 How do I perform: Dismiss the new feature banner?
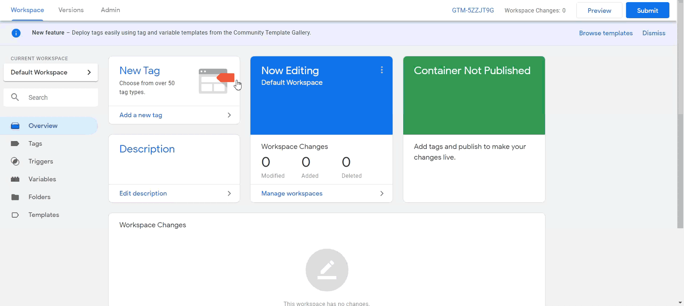(x=654, y=33)
